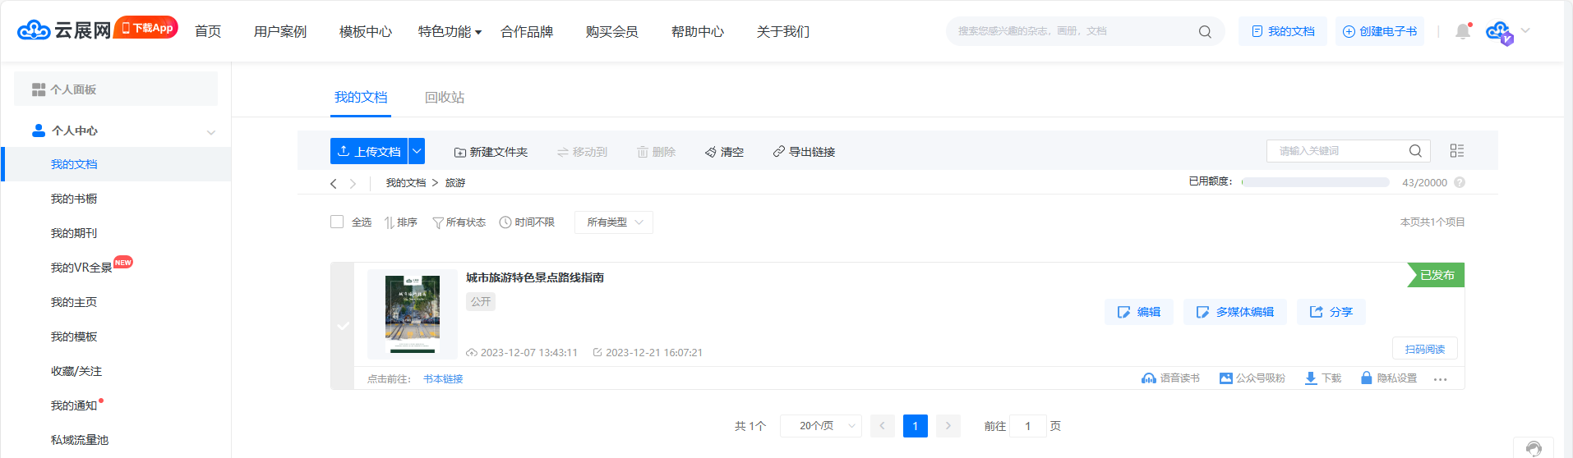This screenshot has width=1573, height=458.
Task: Open 特色功能 menu in navigation
Action: 450,32
